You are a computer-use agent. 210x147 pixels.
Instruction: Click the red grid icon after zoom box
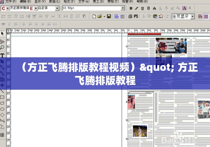[x=200, y=16]
